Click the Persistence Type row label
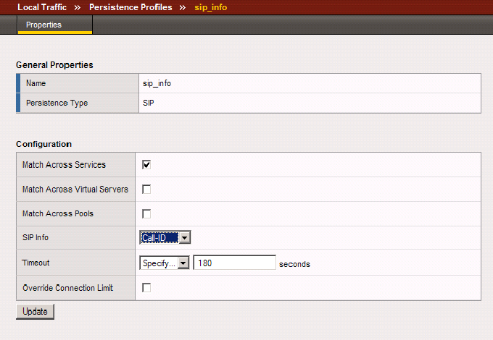 pos(57,103)
